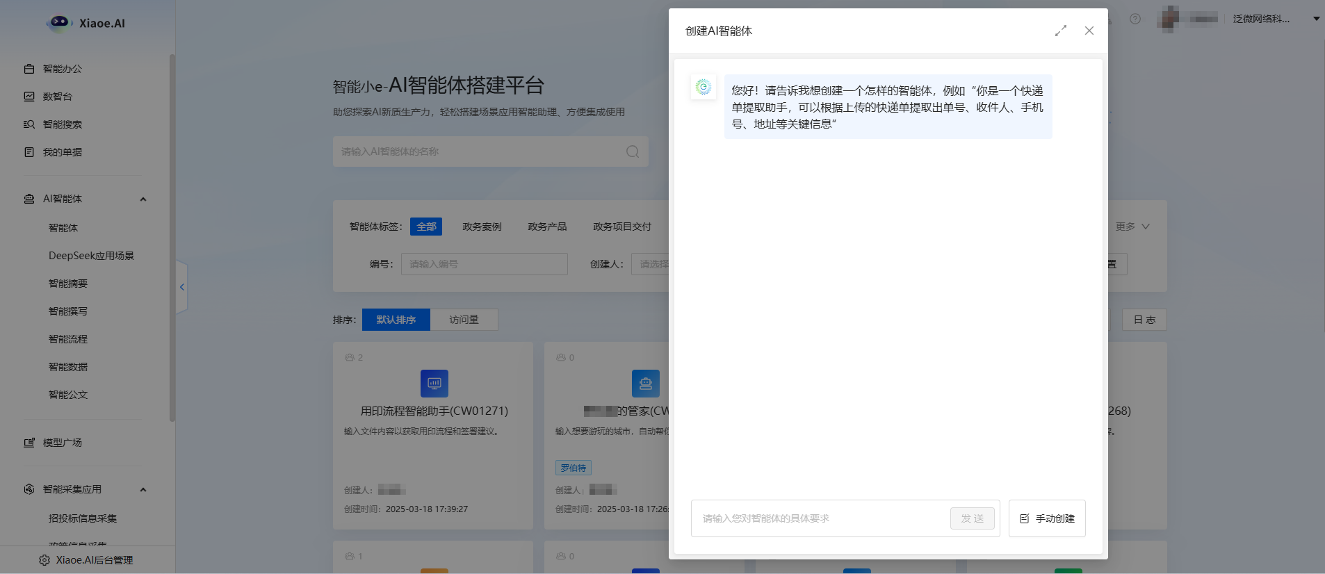Open the 泛微网络科... account dropdown arrow
This screenshot has width=1325, height=574.
pyautogui.click(x=1317, y=19)
